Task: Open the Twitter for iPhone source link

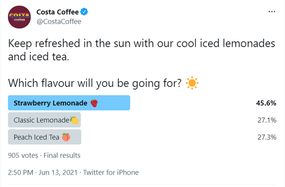Action: tap(111, 172)
